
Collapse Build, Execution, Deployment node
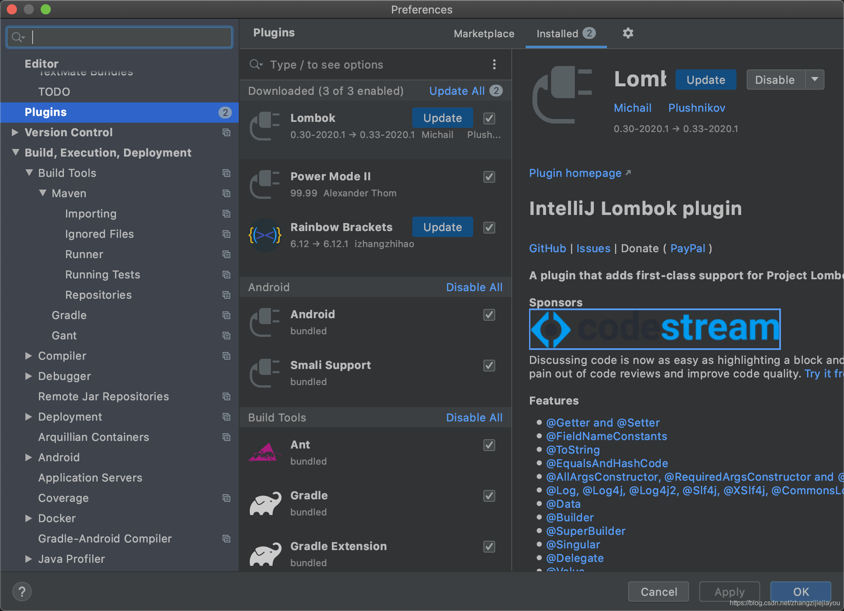tap(15, 152)
